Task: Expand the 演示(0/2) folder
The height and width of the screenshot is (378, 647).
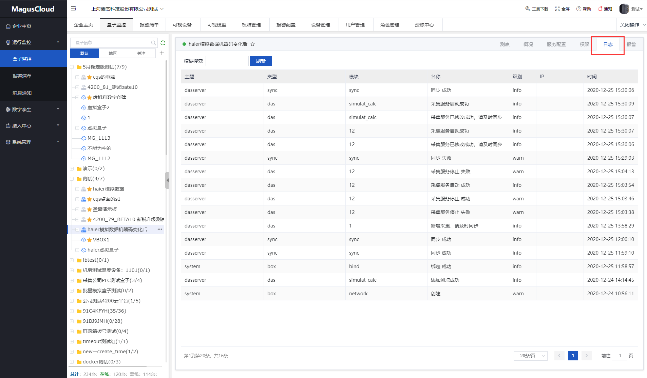Action: 72,168
